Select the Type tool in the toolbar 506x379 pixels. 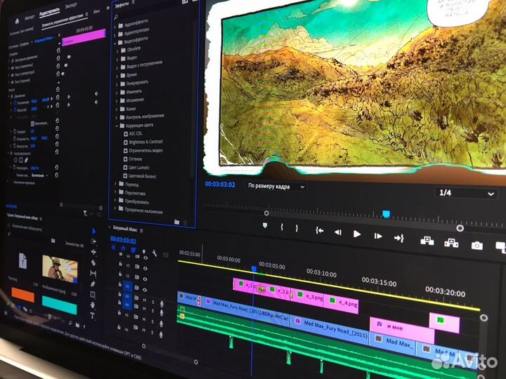tap(92, 316)
